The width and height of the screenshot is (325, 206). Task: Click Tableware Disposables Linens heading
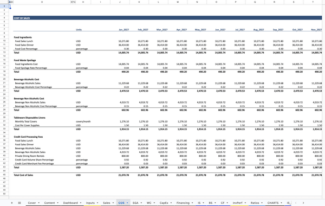pos(29,118)
